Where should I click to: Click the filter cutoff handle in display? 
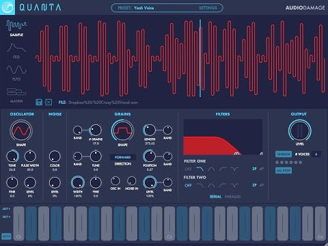click(236, 154)
